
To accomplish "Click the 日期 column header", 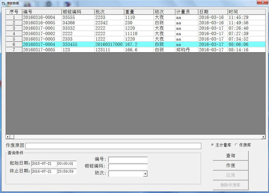I will click(213, 12).
